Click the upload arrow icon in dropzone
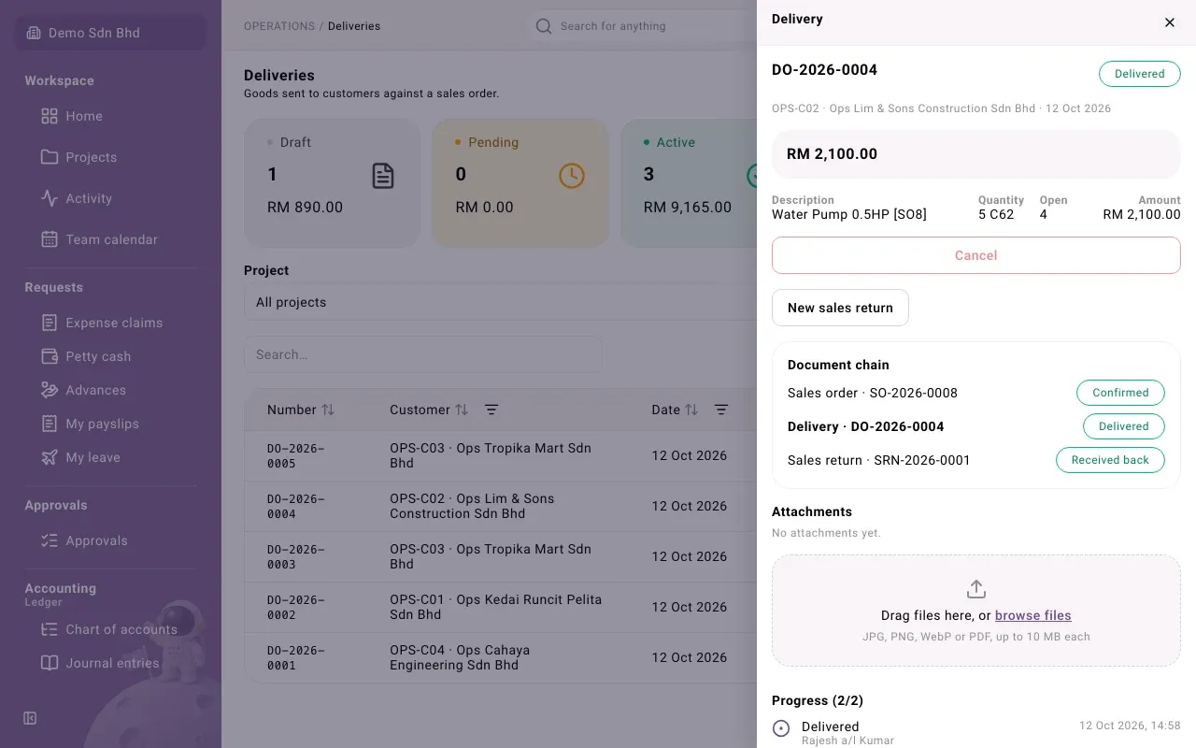 coord(976,589)
